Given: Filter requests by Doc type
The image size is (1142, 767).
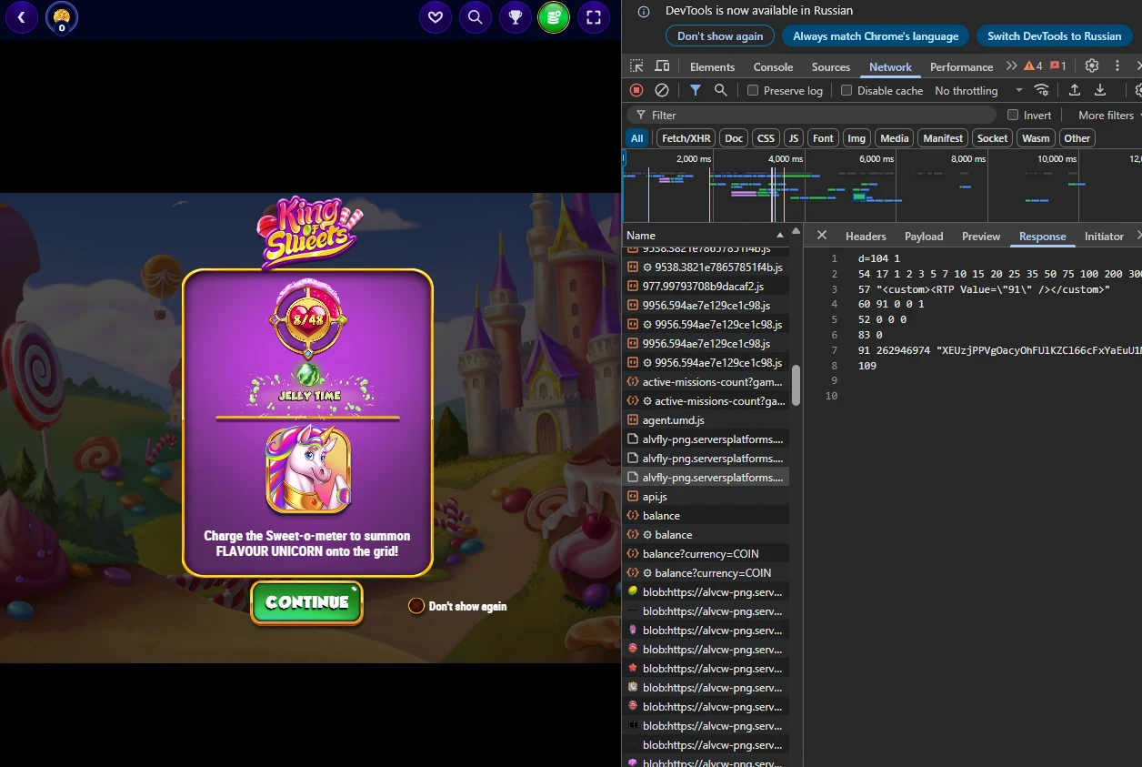Looking at the screenshot, I should click(x=734, y=138).
